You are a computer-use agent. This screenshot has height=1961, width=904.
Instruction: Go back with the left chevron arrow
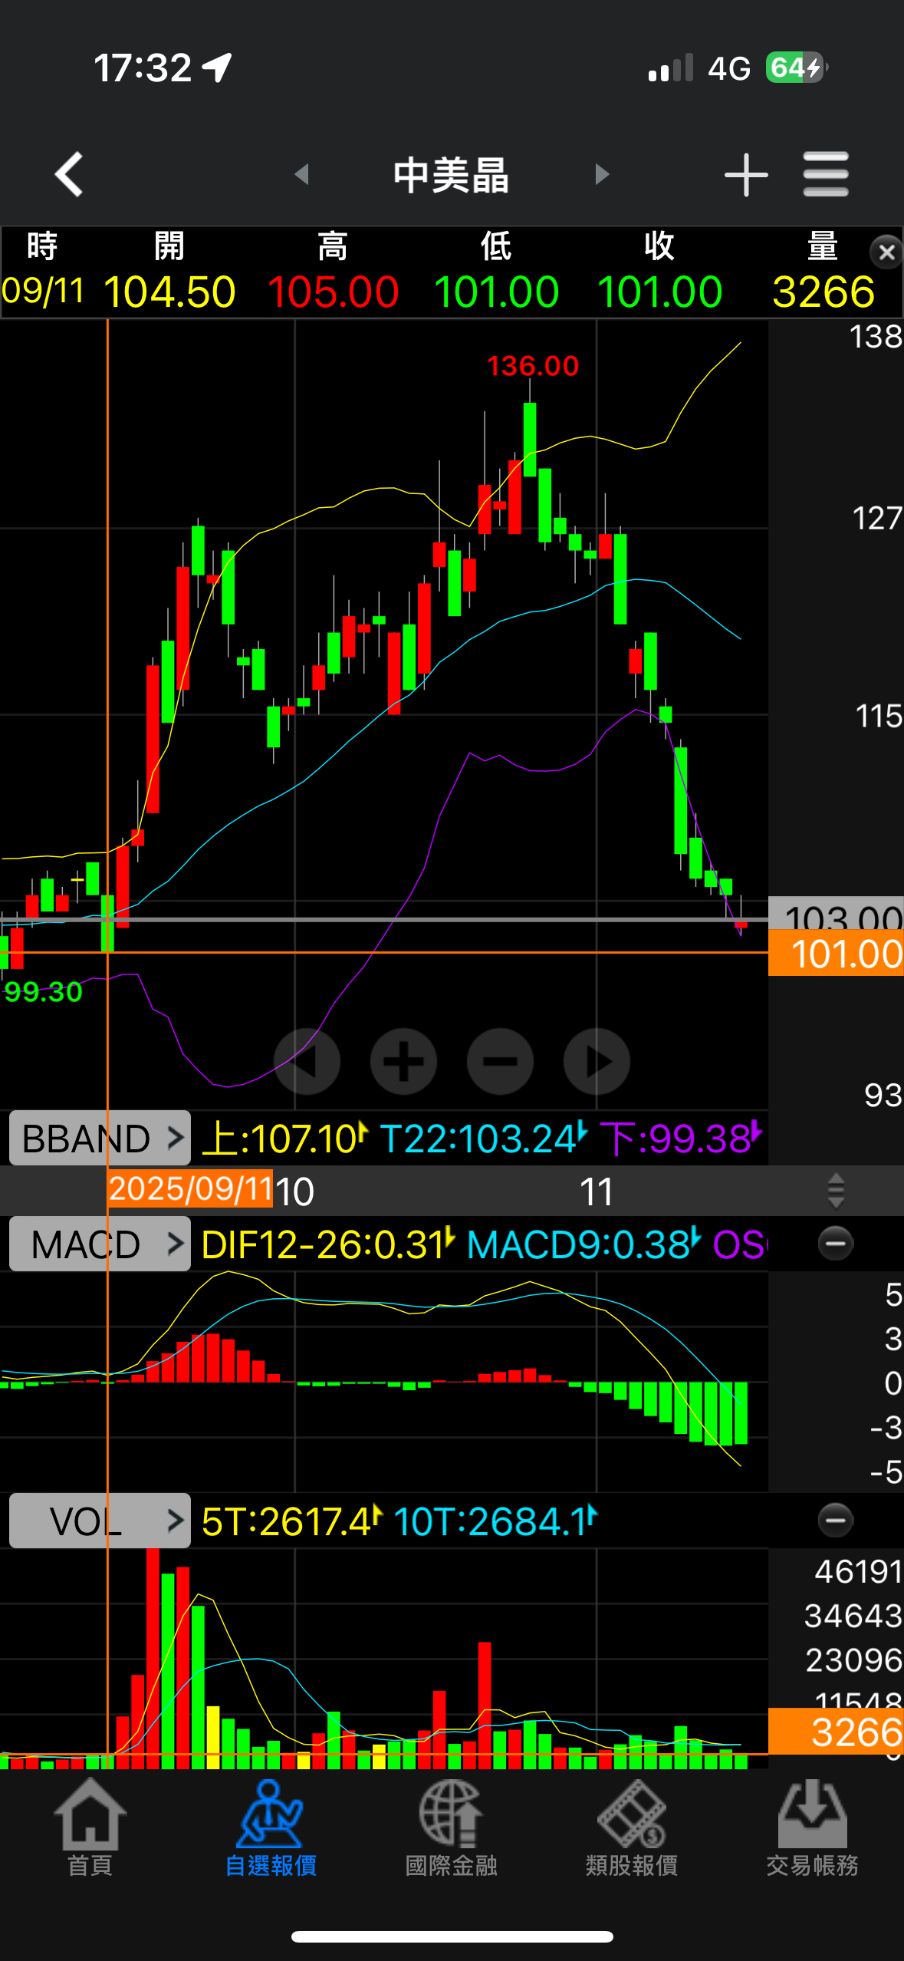[x=69, y=174]
